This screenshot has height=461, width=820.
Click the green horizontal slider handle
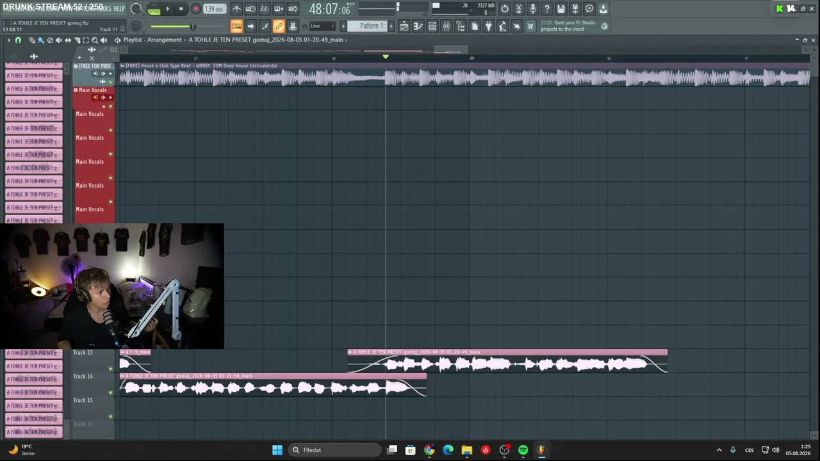point(192,26)
